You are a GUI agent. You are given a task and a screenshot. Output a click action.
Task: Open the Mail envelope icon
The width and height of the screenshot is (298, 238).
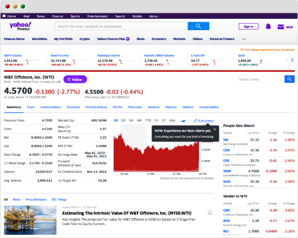pos(281,27)
